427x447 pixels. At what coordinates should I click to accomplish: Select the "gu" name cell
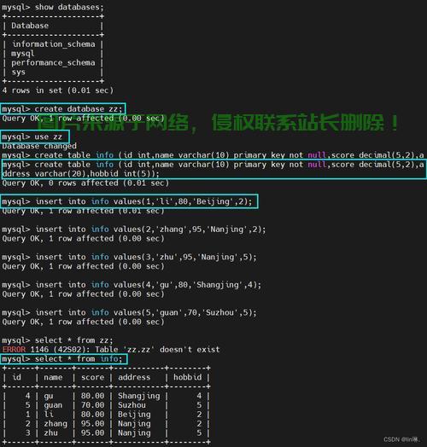coord(48,396)
